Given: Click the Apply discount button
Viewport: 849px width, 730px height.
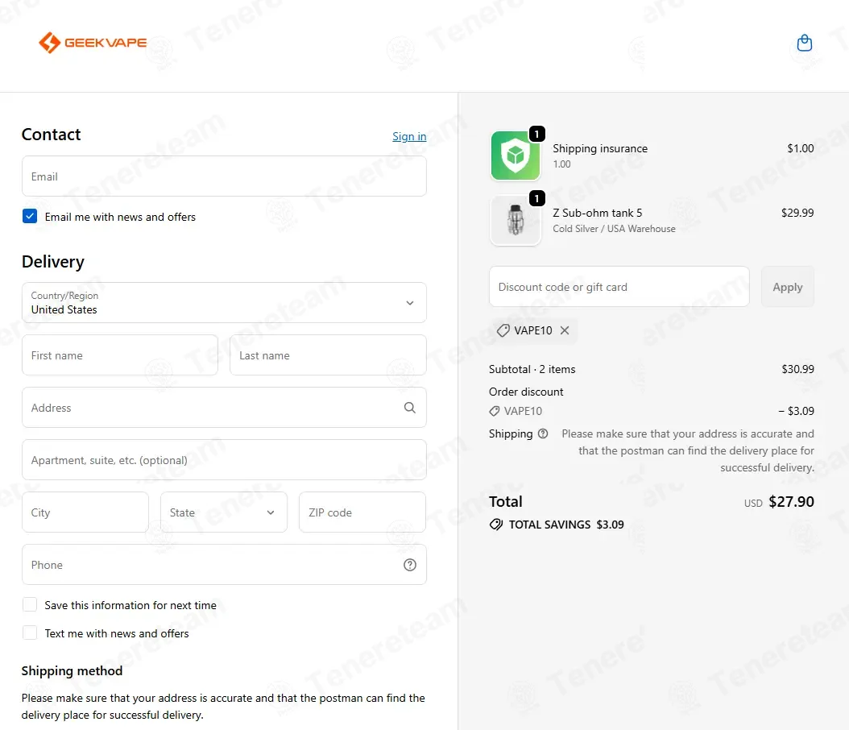Looking at the screenshot, I should (787, 287).
